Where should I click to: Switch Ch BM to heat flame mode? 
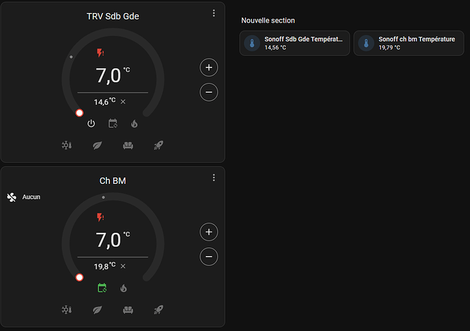123,288
